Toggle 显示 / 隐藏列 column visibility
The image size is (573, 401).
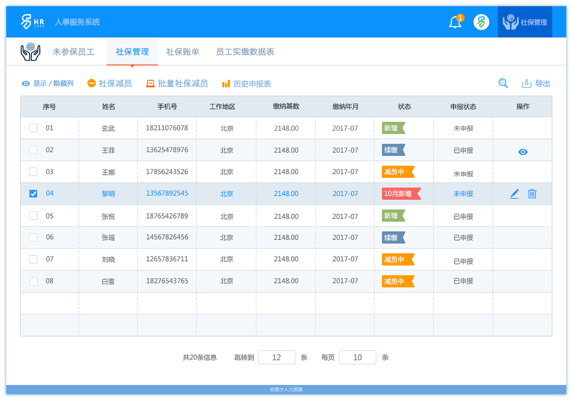[48, 84]
